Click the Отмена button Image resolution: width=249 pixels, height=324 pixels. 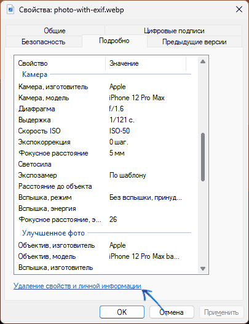[x=172, y=312]
